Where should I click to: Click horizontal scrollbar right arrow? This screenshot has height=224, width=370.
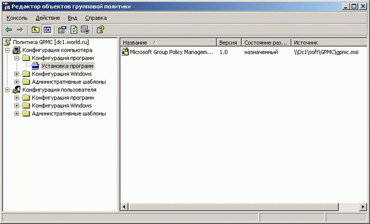363,207
